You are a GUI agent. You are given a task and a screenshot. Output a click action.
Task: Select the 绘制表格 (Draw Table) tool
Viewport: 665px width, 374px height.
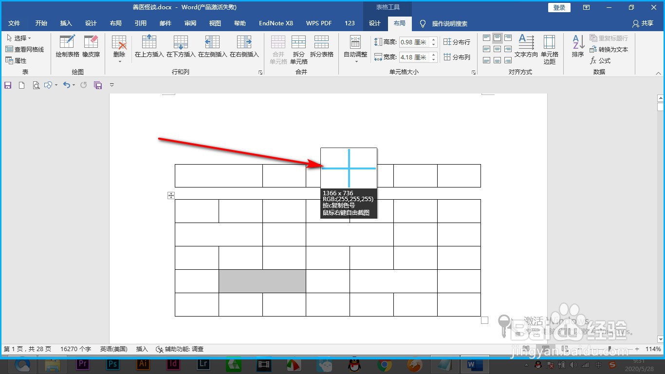tap(67, 46)
